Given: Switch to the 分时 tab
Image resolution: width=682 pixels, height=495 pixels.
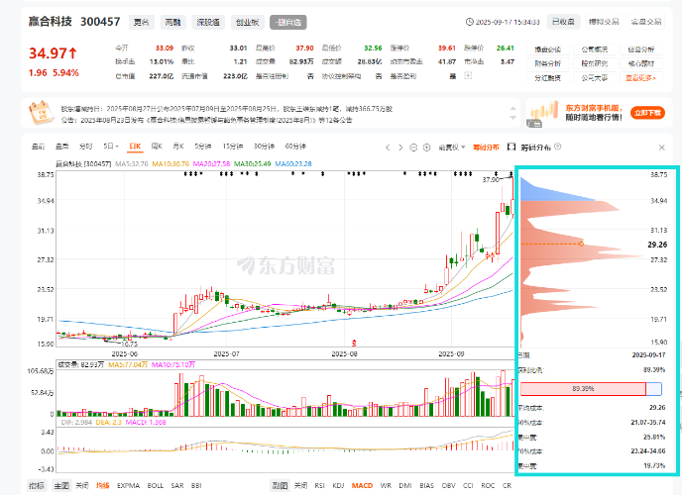Looking at the screenshot, I should [x=85, y=147].
